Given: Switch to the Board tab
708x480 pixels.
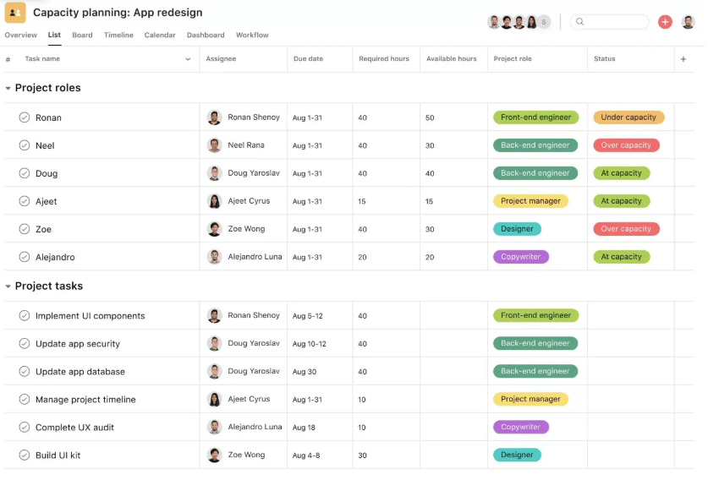Looking at the screenshot, I should (82, 35).
